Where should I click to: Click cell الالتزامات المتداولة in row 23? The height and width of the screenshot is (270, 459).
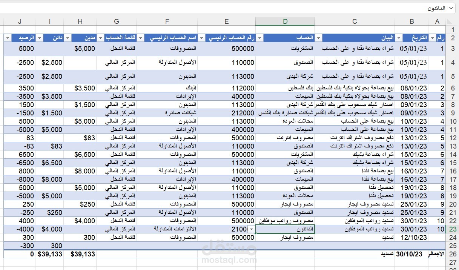point(167,229)
